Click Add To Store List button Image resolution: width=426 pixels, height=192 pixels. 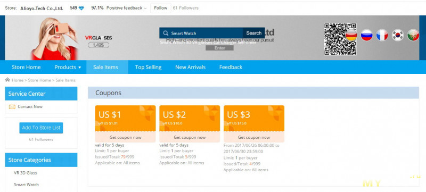[x=41, y=128]
